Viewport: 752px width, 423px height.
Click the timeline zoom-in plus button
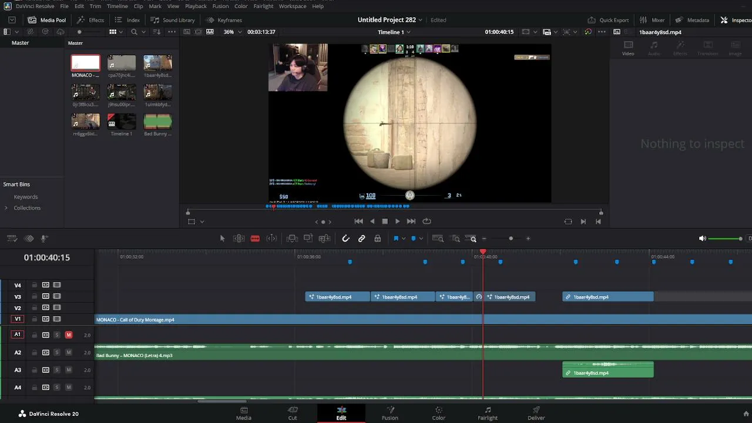point(528,239)
